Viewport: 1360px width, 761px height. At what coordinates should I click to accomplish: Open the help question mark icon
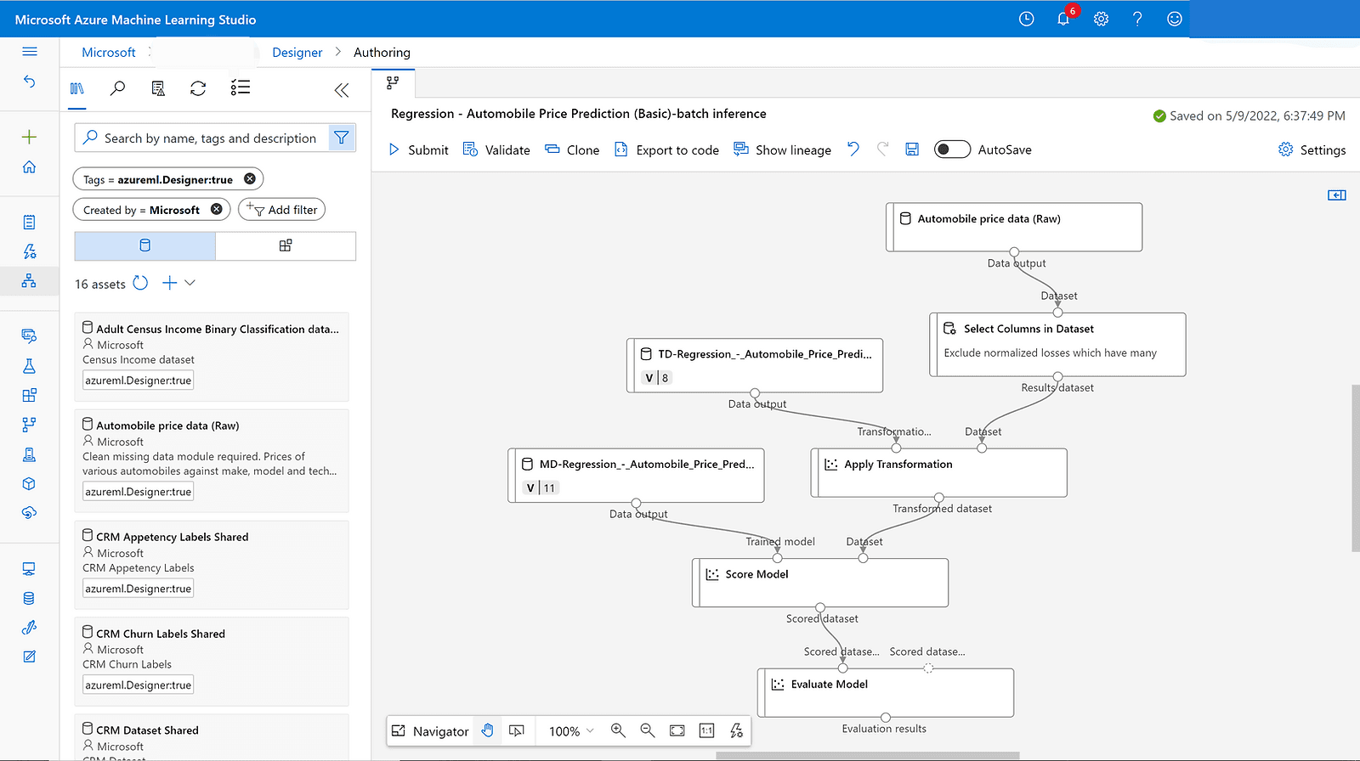pos(1137,19)
